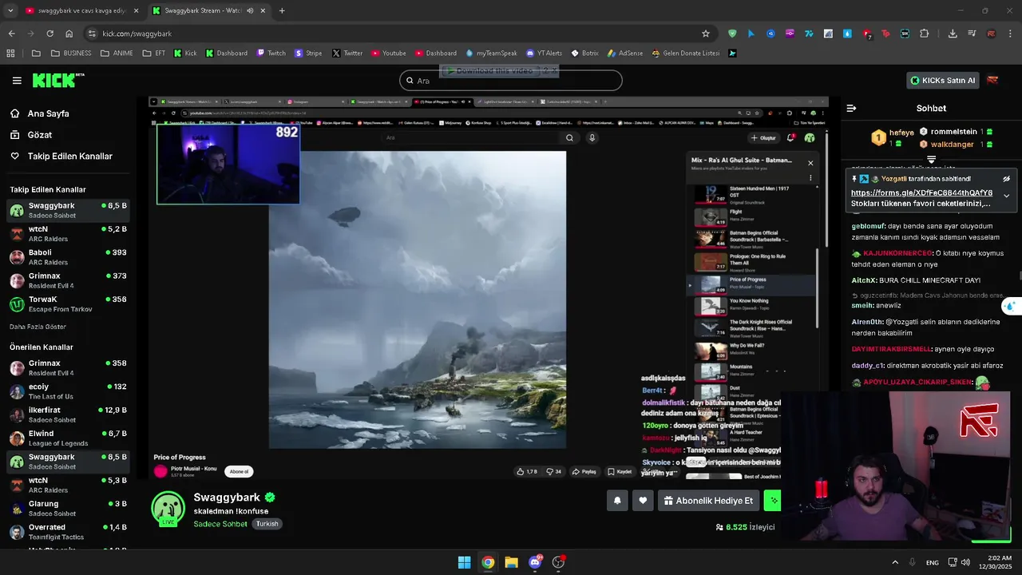
Task: Open Overrated Teamfight Tactics channel
Action: pyautogui.click(x=69, y=532)
